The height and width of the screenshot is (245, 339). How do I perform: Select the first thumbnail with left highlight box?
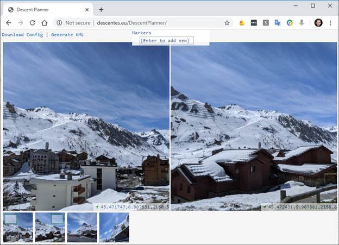pos(18,227)
